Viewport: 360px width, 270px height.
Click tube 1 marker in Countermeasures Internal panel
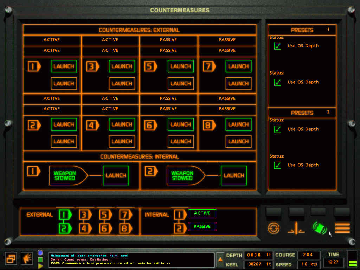coord(34,171)
